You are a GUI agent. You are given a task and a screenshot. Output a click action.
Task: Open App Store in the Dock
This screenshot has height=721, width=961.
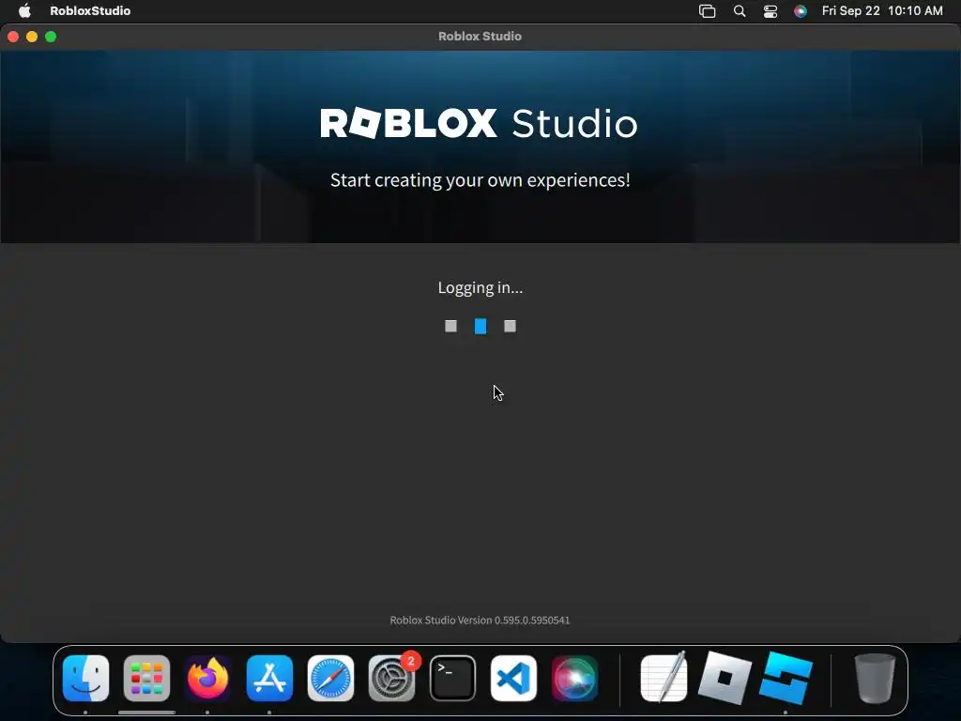[269, 678]
